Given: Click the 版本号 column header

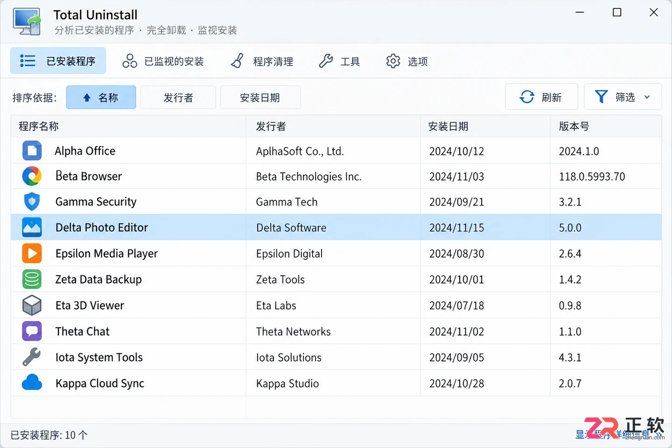Looking at the screenshot, I should pos(606,126).
